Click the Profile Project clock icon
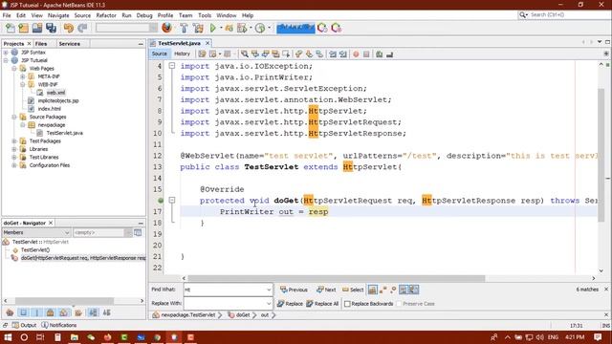The image size is (612, 344). 260,28
